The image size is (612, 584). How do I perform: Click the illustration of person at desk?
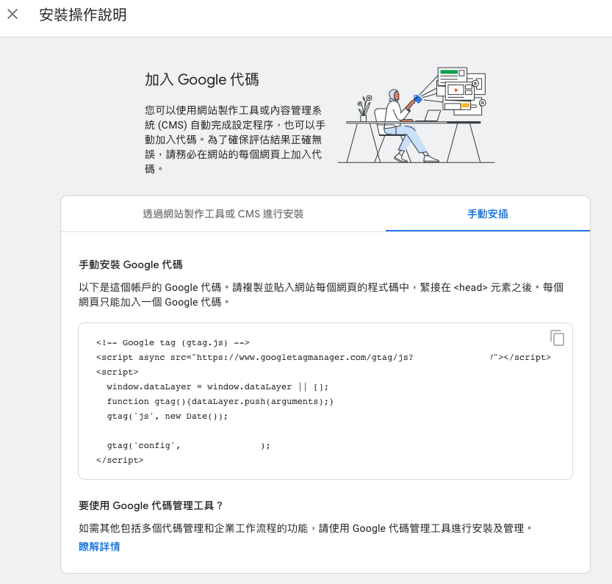tap(416, 115)
